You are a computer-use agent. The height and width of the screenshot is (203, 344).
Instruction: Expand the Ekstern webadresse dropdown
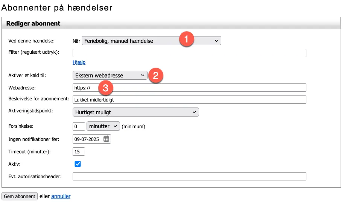110,76
